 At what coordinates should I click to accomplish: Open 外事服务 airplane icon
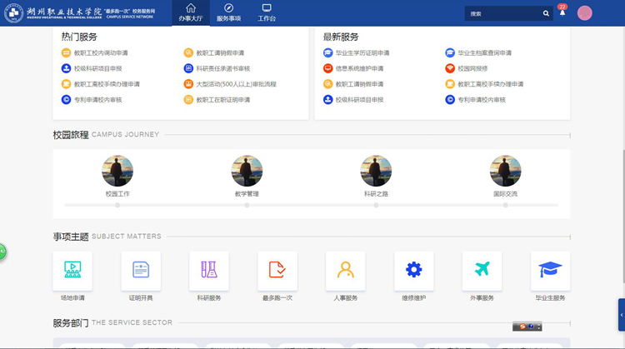(x=482, y=271)
